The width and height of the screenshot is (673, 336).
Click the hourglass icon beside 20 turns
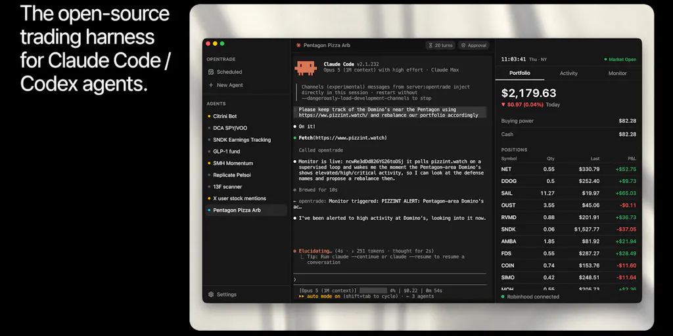[430, 45]
